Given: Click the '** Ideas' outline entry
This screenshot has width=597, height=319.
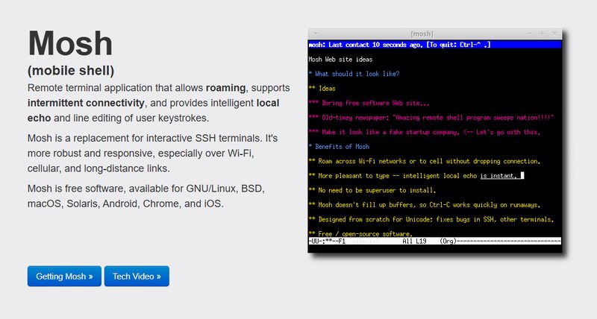Looking at the screenshot, I should coord(322,88).
